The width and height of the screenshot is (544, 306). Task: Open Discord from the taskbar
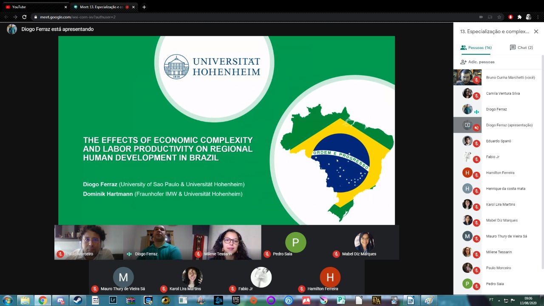pyautogui.click(x=60, y=300)
